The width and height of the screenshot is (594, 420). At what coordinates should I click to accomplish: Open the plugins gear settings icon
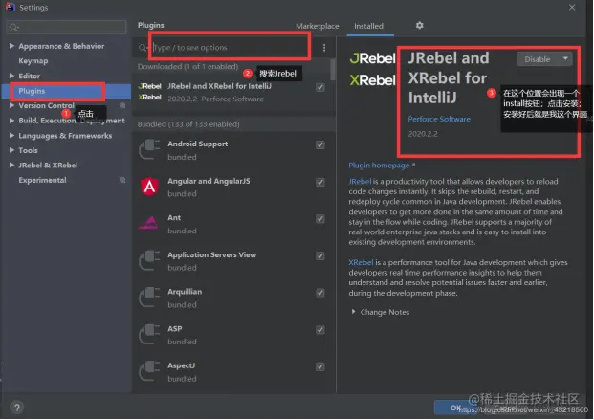click(x=419, y=26)
